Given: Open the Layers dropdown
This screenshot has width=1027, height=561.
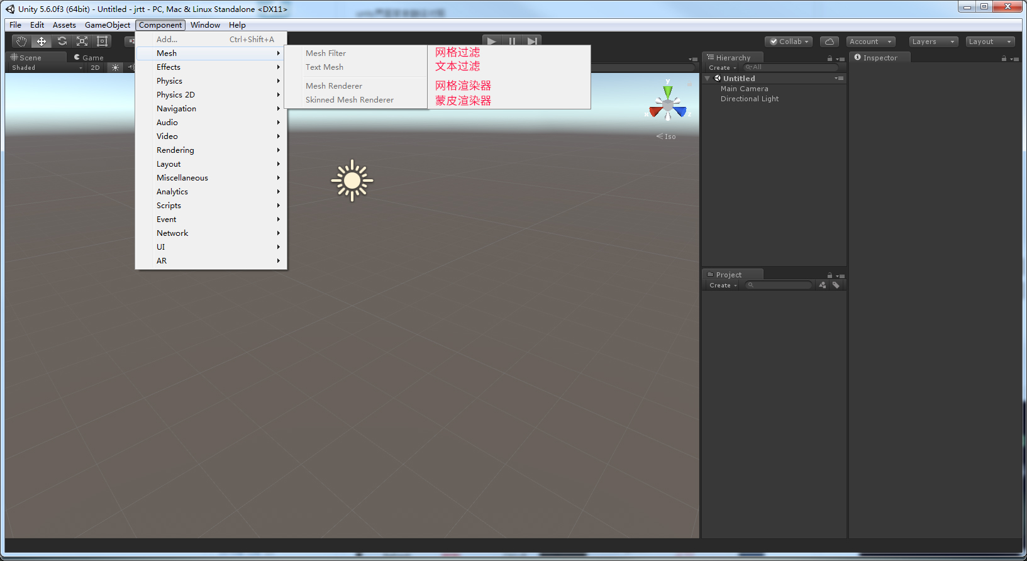Looking at the screenshot, I should [x=933, y=42].
